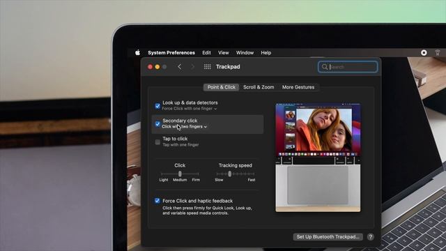Click the Fast label under Tracking speed
Image resolution: width=446 pixels, height=251 pixels.
click(252, 180)
